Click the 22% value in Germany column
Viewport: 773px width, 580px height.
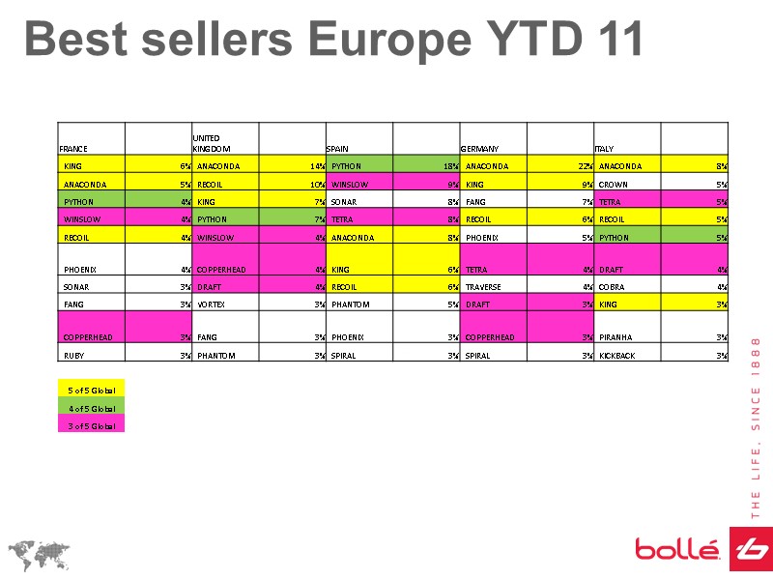tap(559, 165)
